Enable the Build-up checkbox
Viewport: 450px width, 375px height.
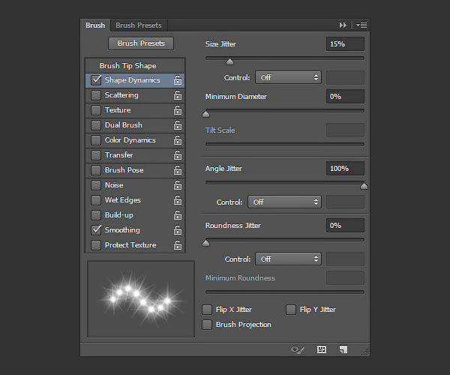tap(96, 215)
